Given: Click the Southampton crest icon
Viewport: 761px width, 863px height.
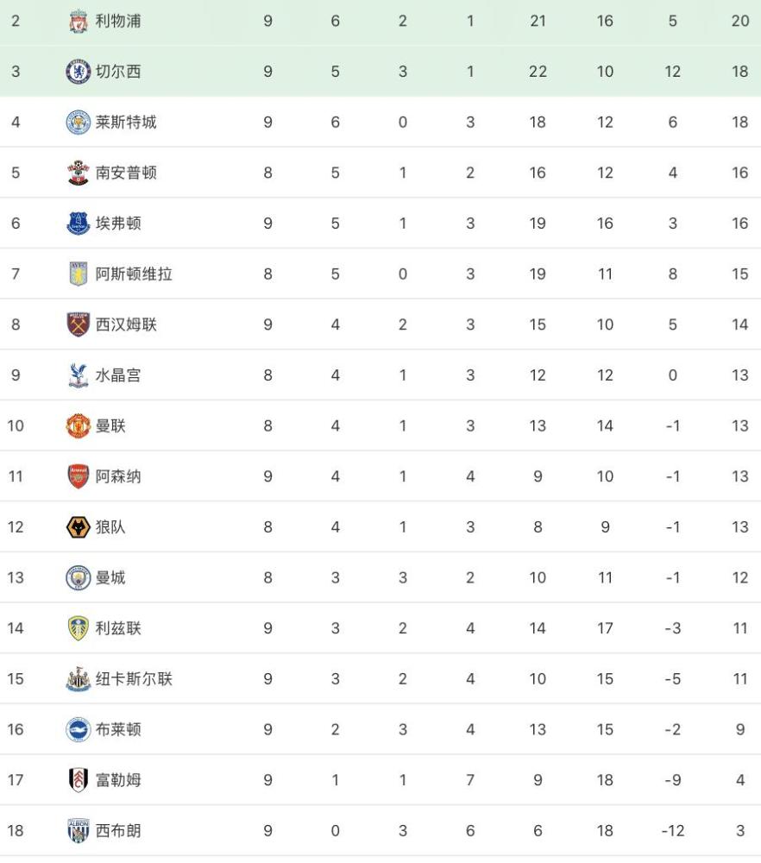Looking at the screenshot, I should coord(78,173).
